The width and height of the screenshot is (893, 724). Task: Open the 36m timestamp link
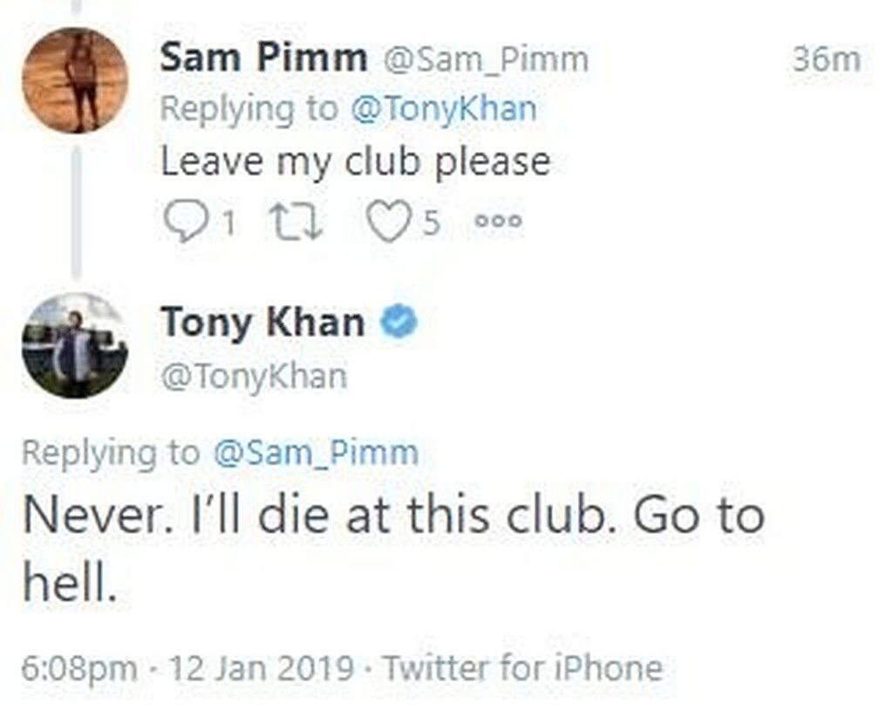[825, 60]
